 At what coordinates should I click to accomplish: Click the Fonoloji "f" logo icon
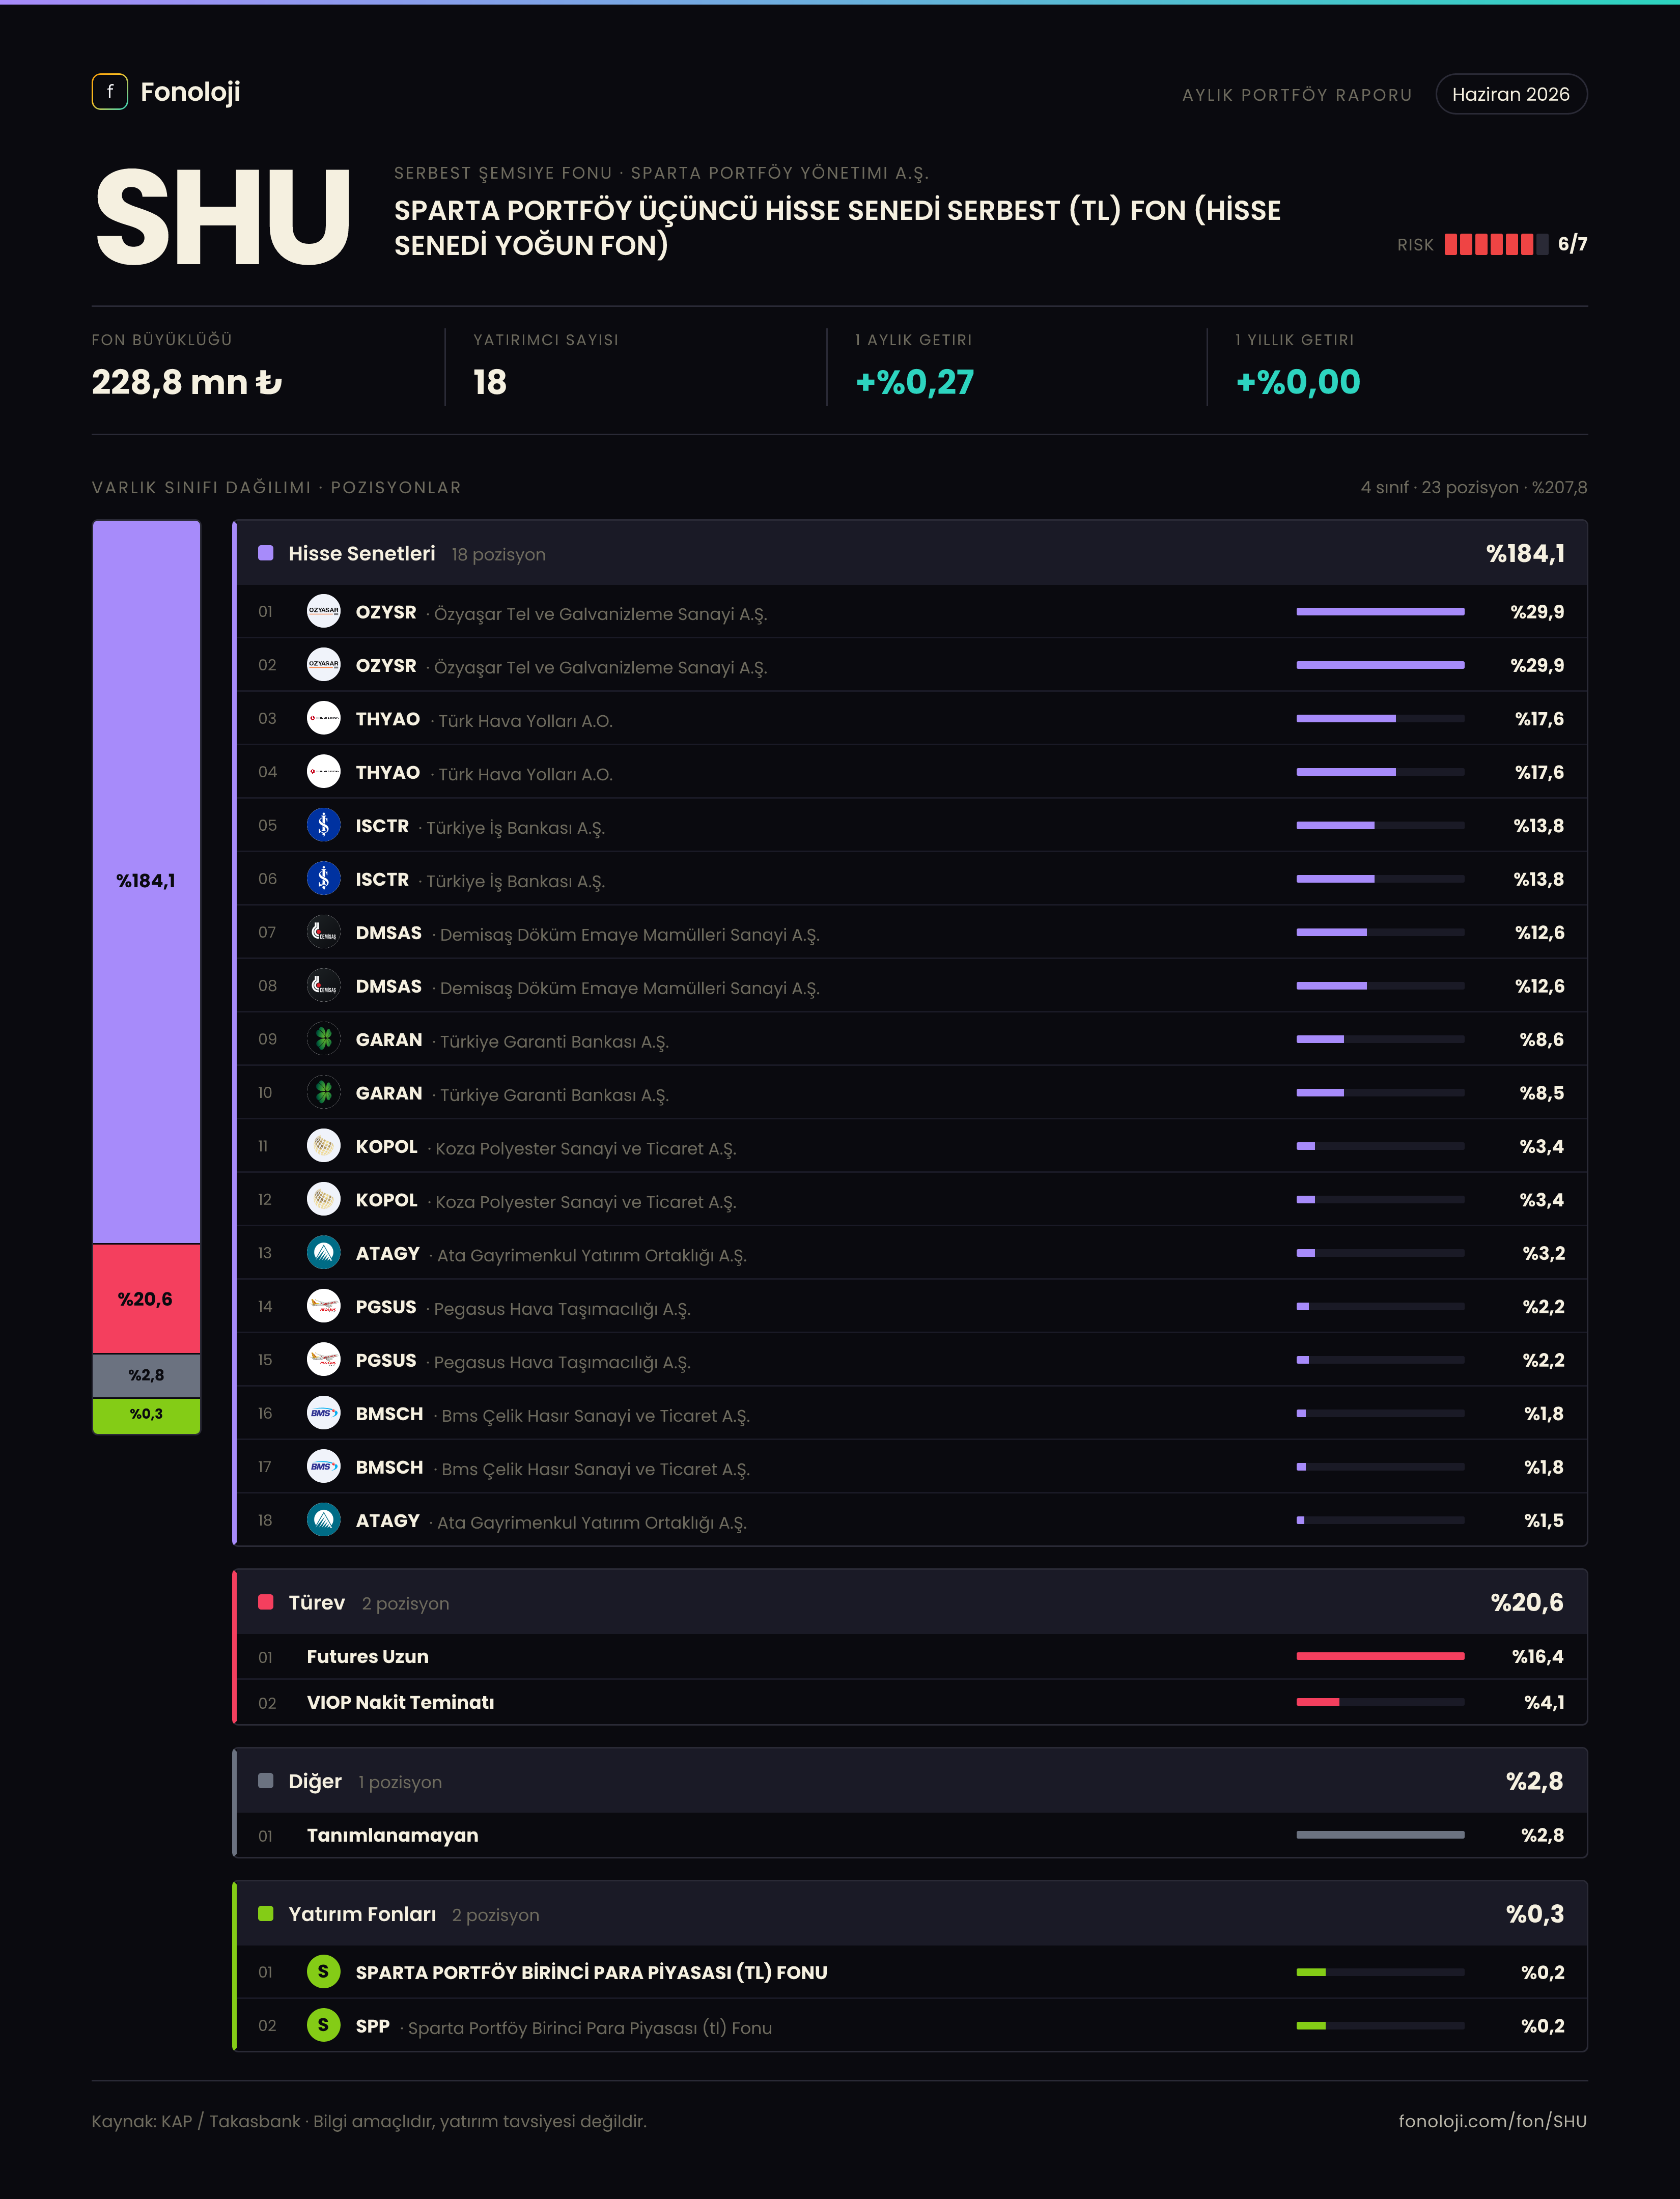[x=110, y=92]
